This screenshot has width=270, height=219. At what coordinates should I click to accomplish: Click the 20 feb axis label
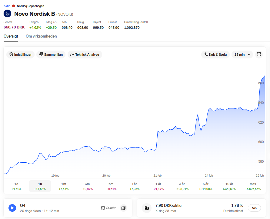click(106, 176)
